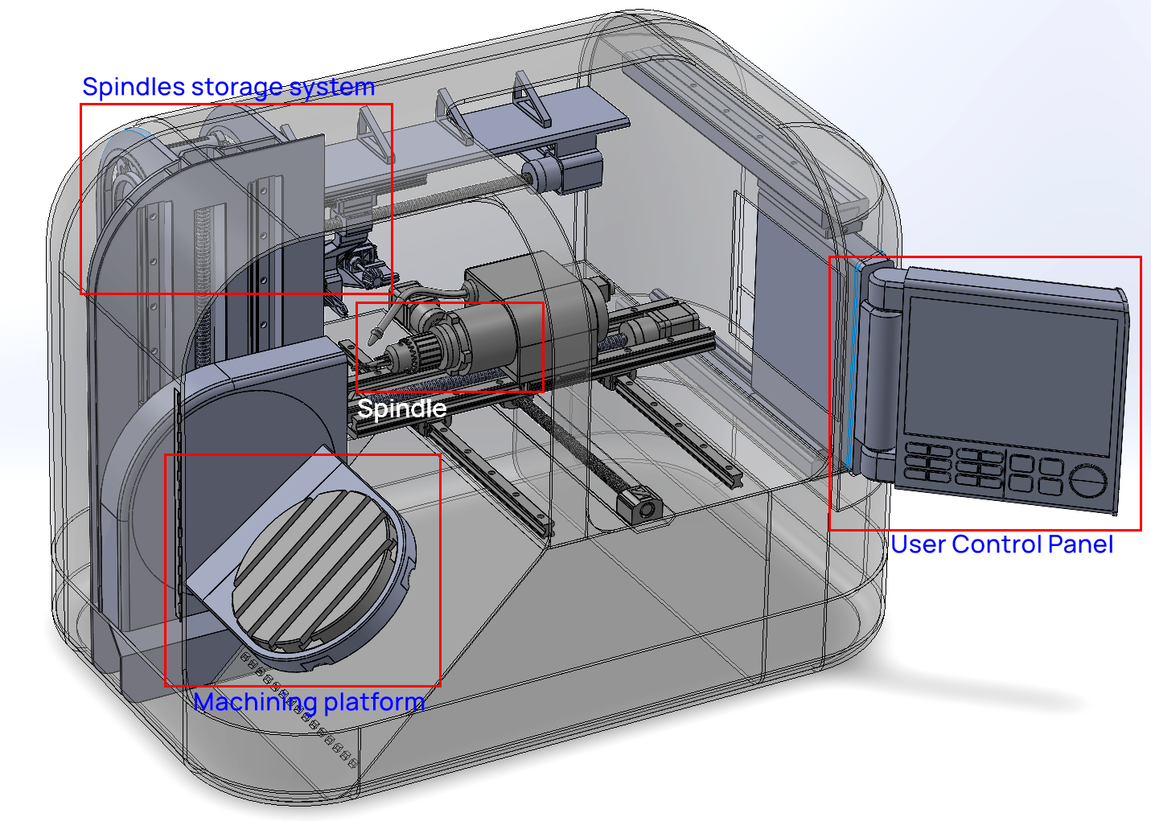Click the "Spindles storage system" label
Screen dimensions: 1151x821
coord(228,87)
